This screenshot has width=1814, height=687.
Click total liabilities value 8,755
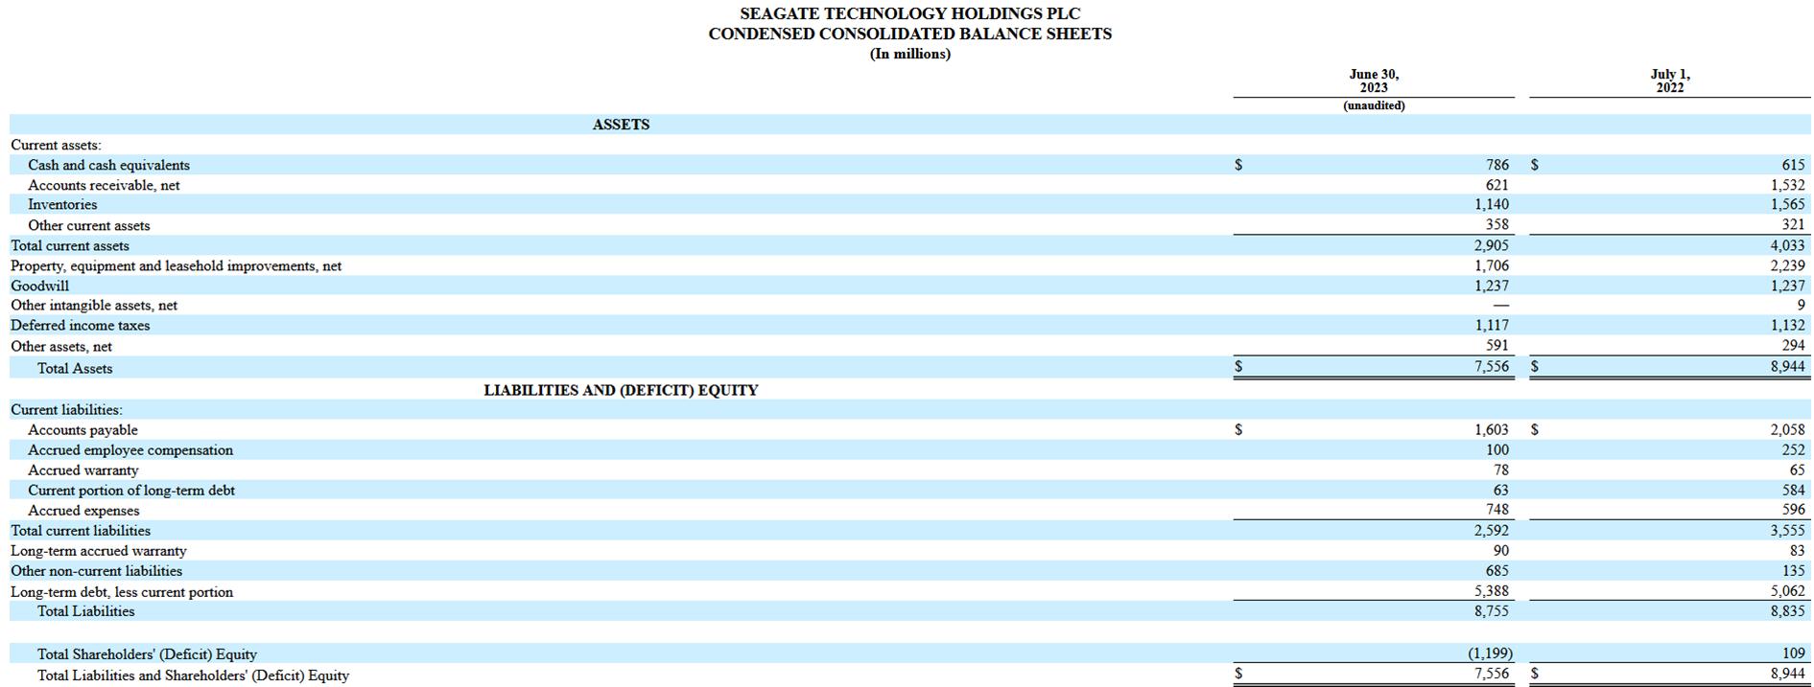point(1492,610)
